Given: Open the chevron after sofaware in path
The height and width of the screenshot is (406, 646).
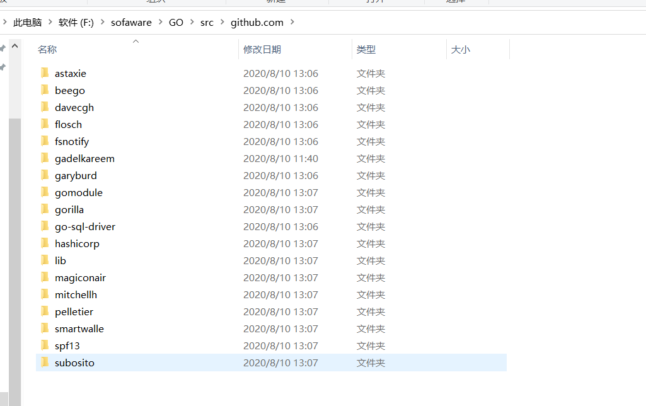Looking at the screenshot, I should pos(161,22).
